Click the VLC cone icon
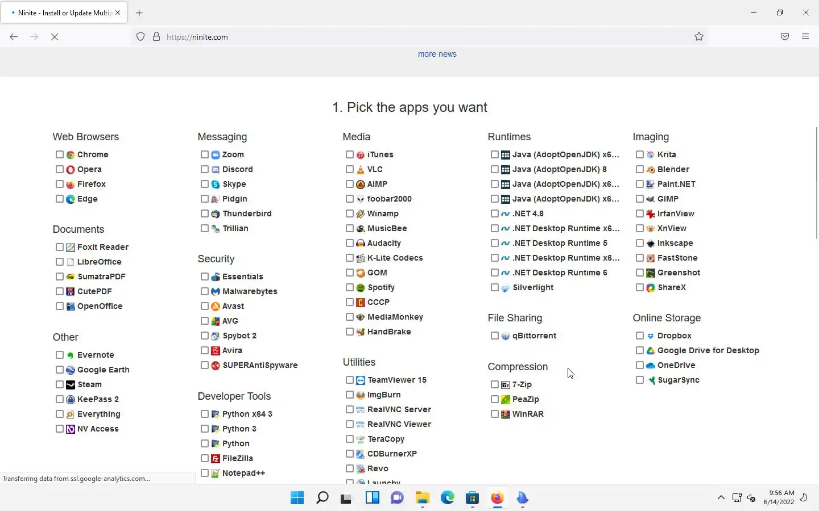 [361, 169]
